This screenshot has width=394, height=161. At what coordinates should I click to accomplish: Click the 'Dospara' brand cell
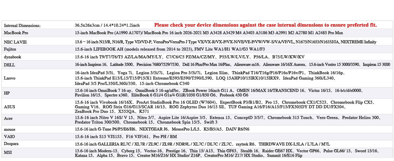[x=11, y=144]
